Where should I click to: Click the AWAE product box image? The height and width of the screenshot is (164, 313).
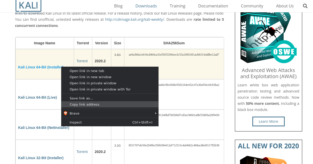click(x=268, y=37)
